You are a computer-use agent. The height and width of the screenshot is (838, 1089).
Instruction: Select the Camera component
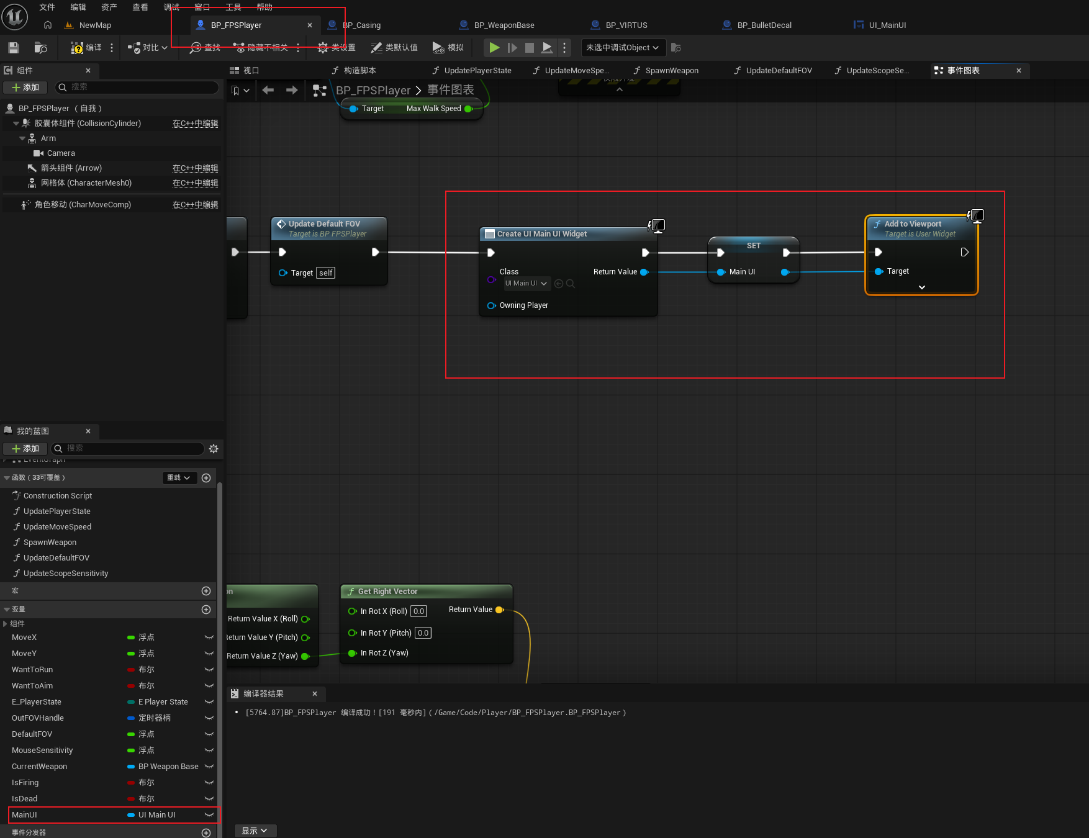pos(61,153)
